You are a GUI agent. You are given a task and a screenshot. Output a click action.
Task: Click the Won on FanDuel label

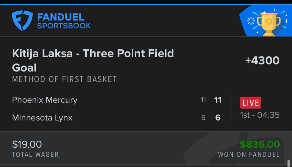coord(249,155)
